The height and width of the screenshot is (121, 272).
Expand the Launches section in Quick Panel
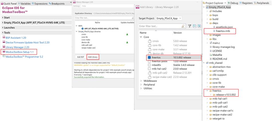(3, 28)
